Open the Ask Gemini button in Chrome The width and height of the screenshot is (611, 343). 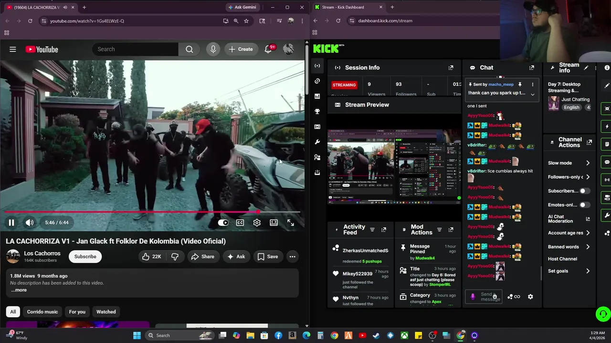pyautogui.click(x=242, y=7)
